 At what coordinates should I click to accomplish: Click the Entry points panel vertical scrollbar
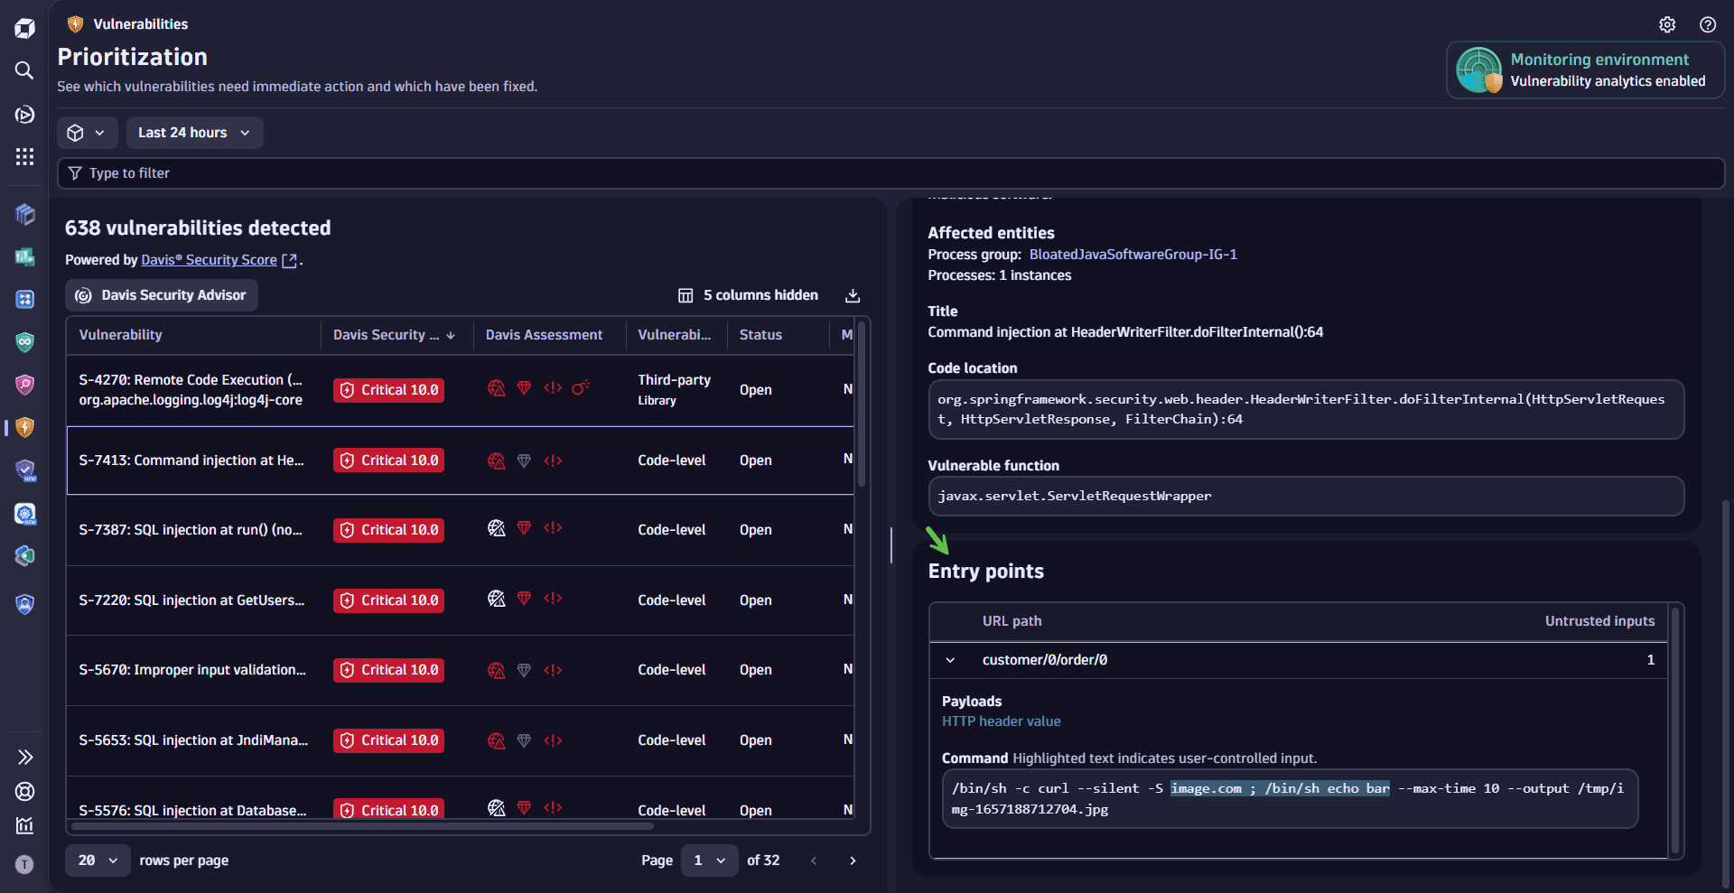click(x=1675, y=730)
